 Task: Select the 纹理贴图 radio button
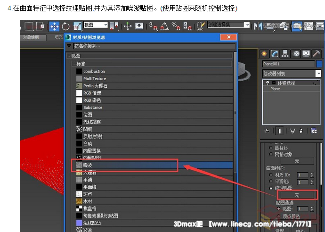(x=271, y=188)
